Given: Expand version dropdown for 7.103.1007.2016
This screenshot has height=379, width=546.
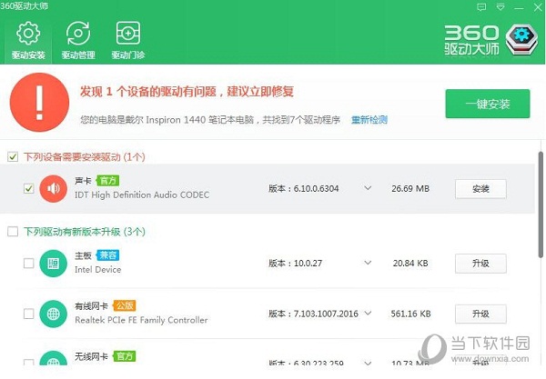Looking at the screenshot, I should 368,314.
